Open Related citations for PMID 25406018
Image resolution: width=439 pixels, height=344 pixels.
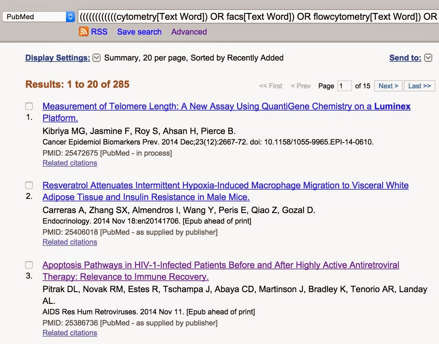(70, 242)
